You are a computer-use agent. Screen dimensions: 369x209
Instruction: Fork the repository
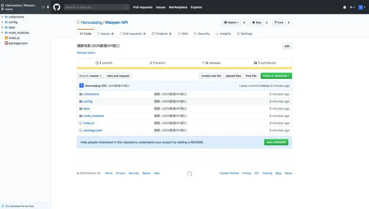[279, 23]
